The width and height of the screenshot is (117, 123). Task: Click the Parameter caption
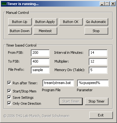point(85,90)
